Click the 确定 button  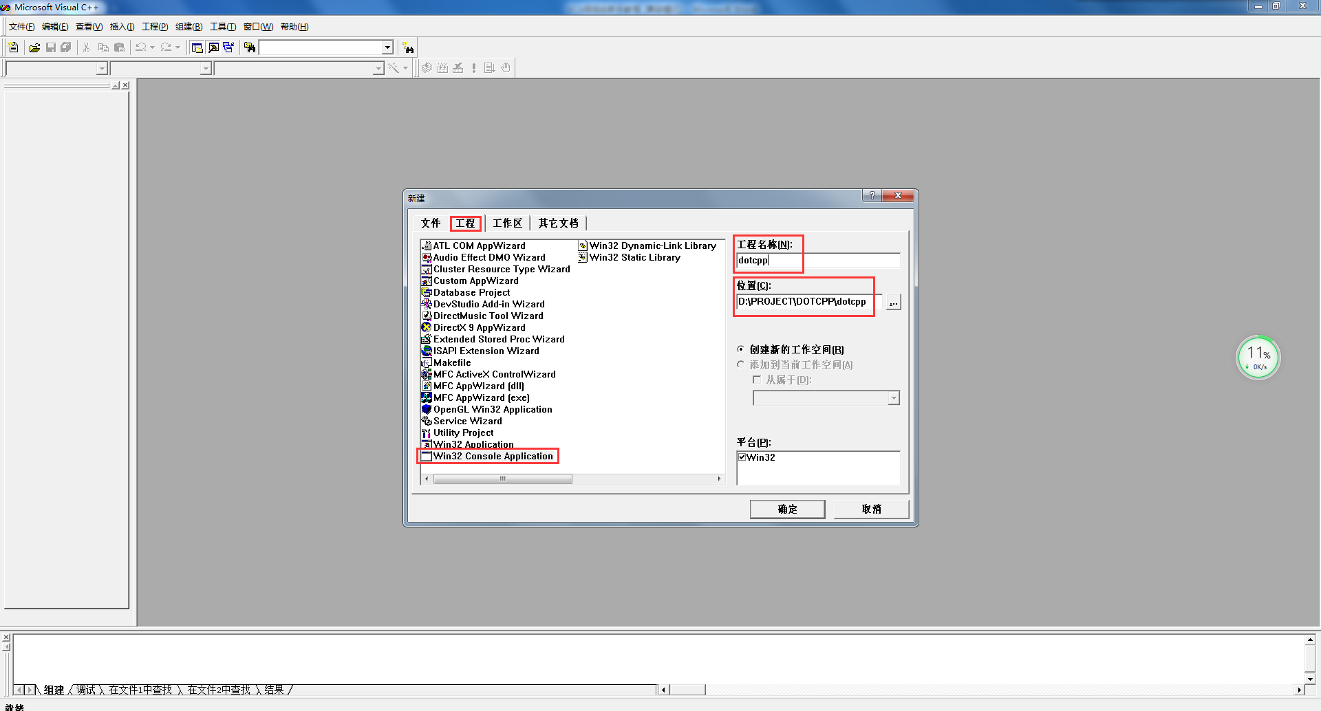tap(787, 509)
